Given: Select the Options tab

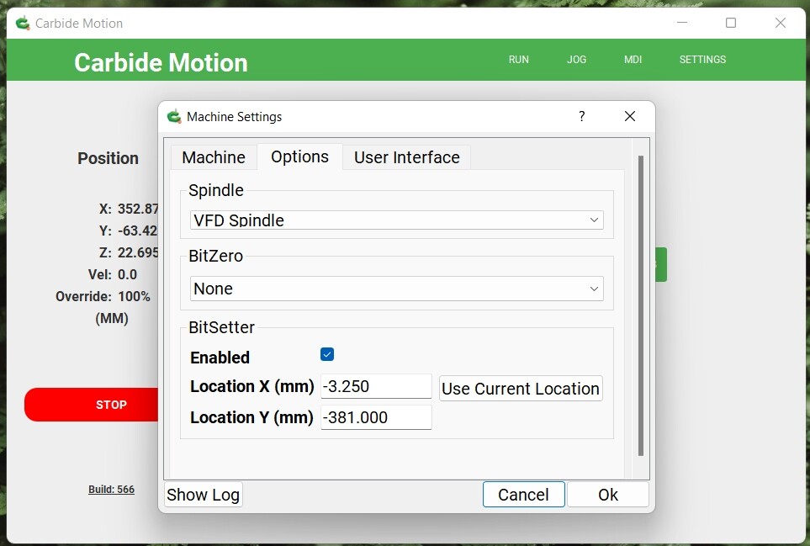Looking at the screenshot, I should click(299, 156).
